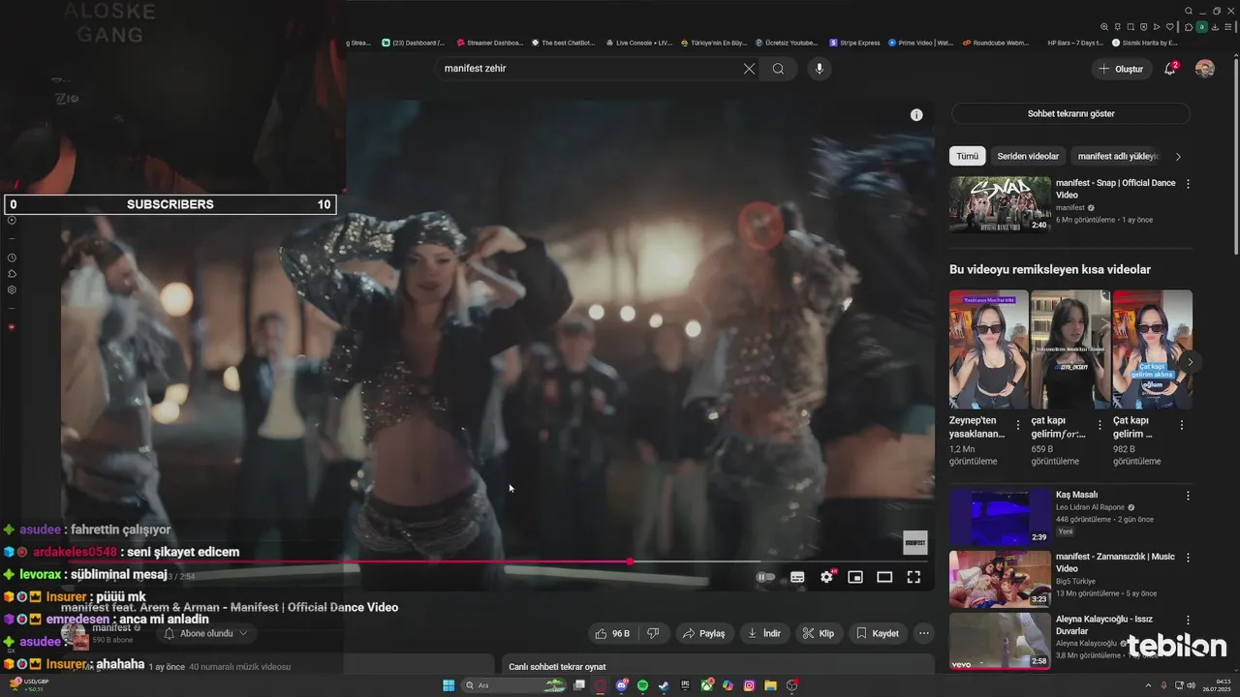Screen dimensions: 1240x697
Task: Open browser zoom magnifier toolbar icon
Action: (x=1104, y=27)
